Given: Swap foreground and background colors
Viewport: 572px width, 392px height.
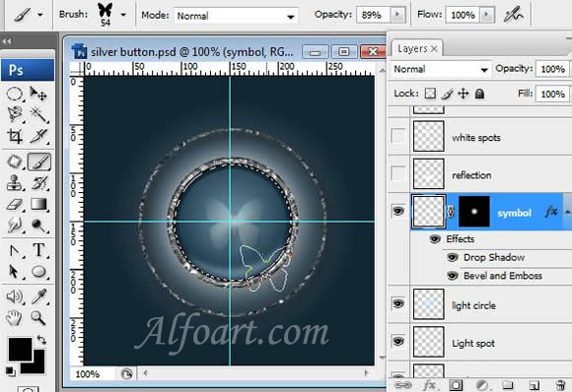Looking at the screenshot, I should tap(41, 340).
